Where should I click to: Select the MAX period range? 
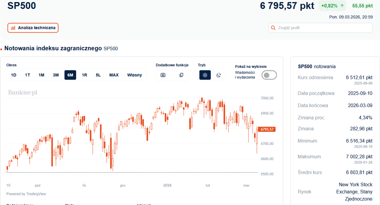(114, 75)
